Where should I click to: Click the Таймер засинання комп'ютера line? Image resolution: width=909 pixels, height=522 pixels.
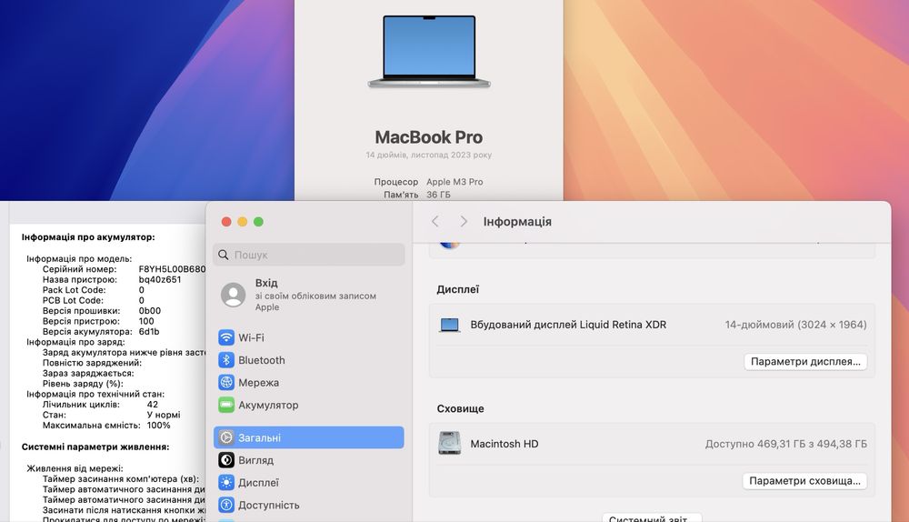[x=121, y=479]
